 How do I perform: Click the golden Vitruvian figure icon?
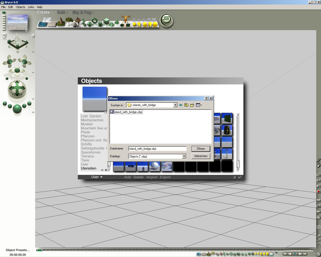pyautogui.click(x=126, y=19)
